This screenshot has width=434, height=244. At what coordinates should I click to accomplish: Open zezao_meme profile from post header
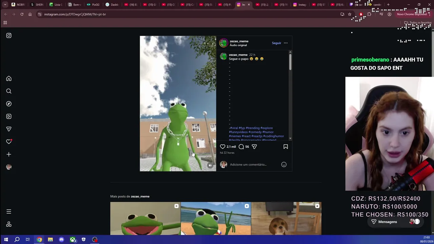[x=239, y=41]
